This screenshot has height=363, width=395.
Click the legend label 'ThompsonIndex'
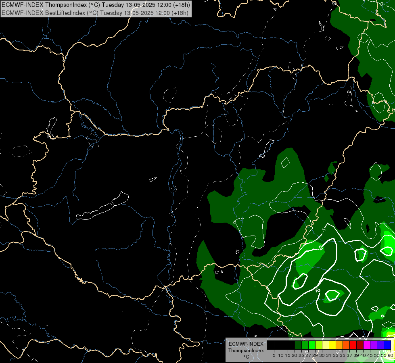(x=246, y=350)
